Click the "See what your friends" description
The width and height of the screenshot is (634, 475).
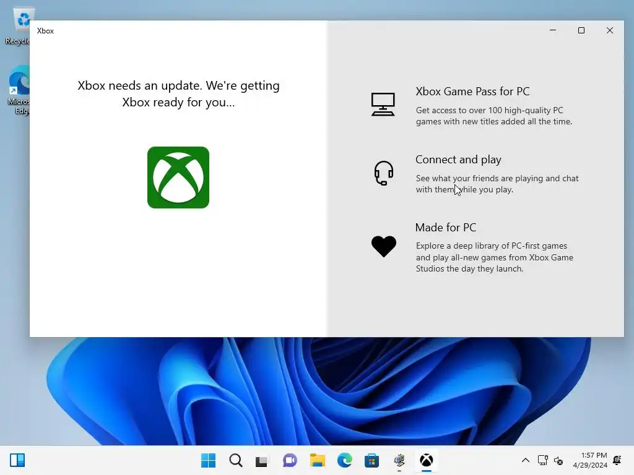497,184
